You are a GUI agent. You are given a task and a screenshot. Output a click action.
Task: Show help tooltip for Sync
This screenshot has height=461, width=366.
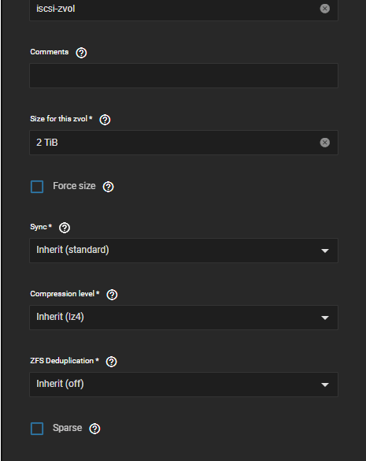click(x=65, y=228)
